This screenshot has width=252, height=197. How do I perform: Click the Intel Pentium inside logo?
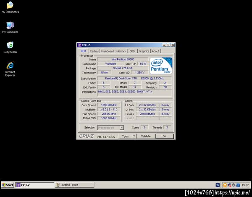(161, 66)
